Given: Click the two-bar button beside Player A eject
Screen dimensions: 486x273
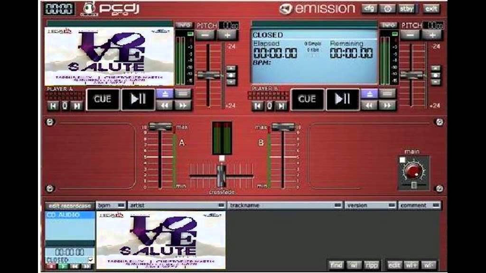Looking at the screenshot, I should (x=183, y=94).
